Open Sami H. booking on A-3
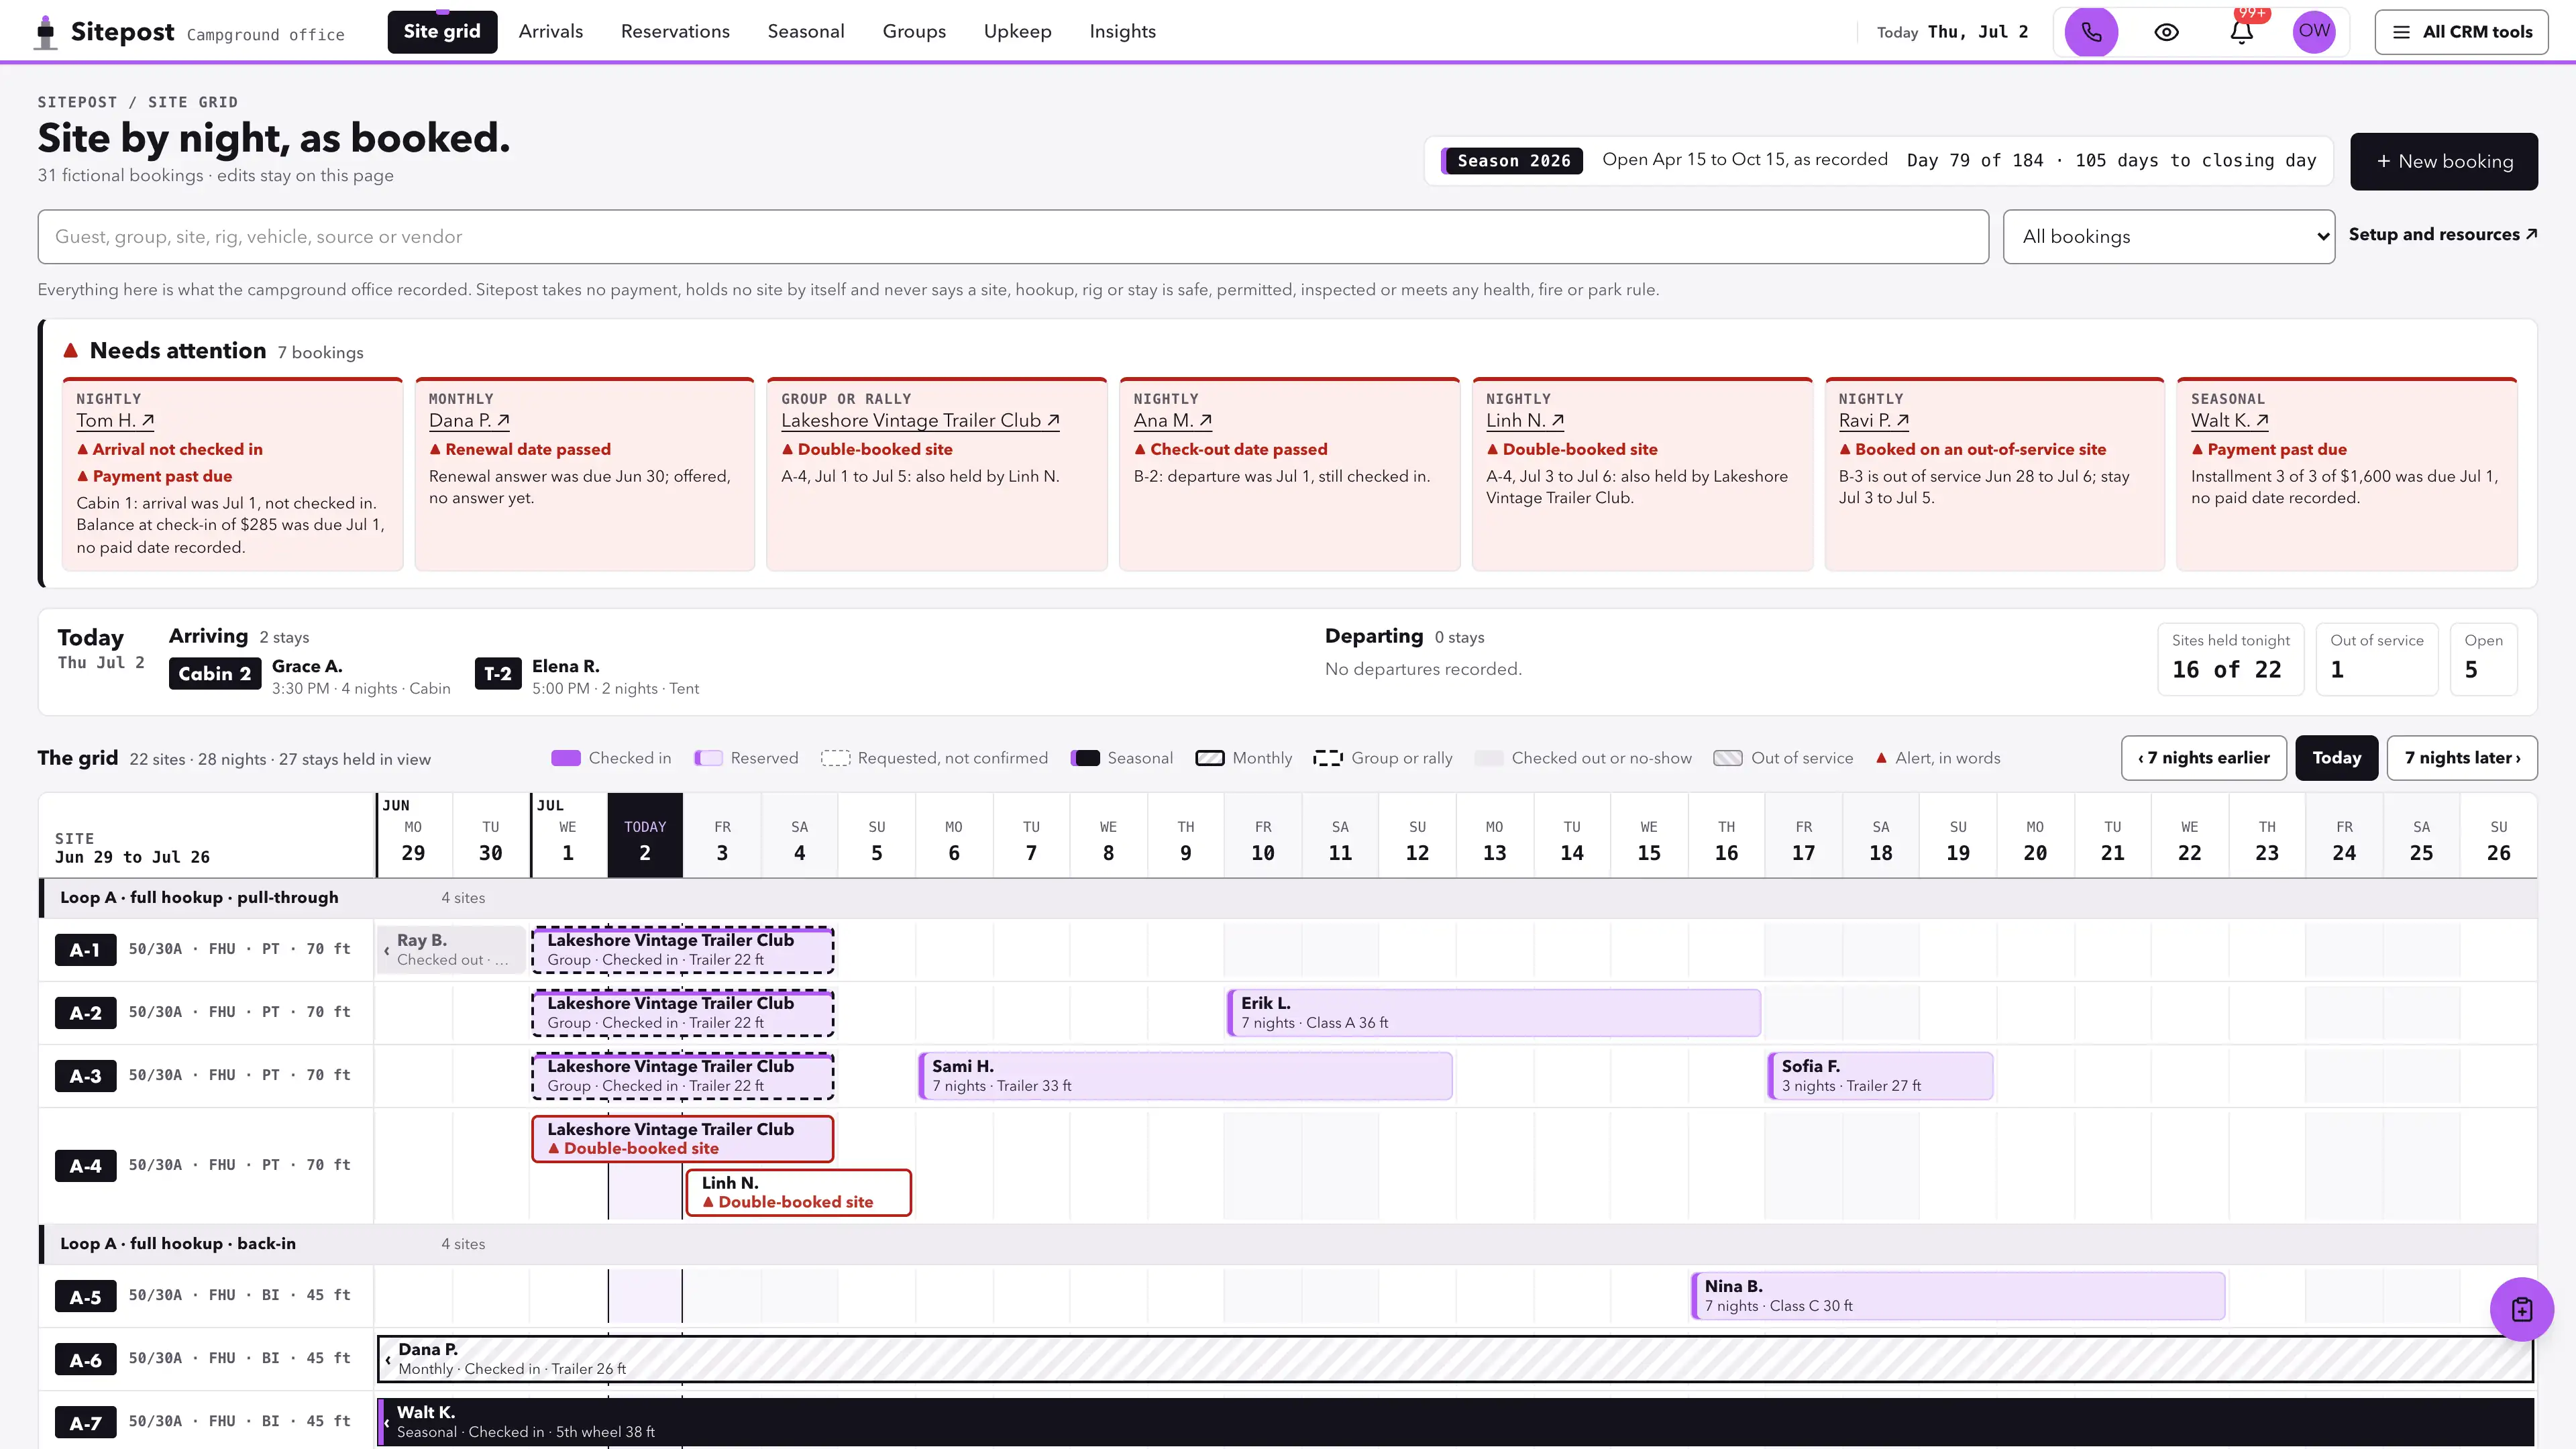This screenshot has width=2576, height=1449. pos(1185,1076)
